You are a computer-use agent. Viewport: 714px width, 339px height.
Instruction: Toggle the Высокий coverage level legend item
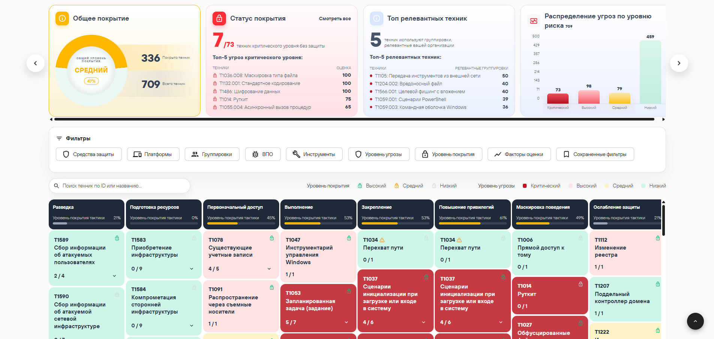click(x=372, y=186)
